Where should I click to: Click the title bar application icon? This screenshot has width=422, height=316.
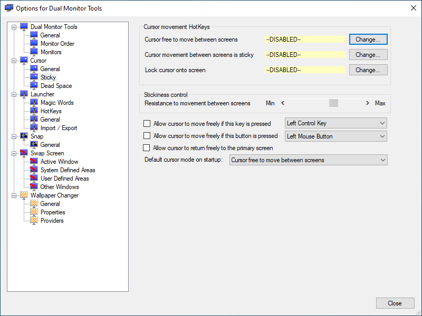(9, 8)
